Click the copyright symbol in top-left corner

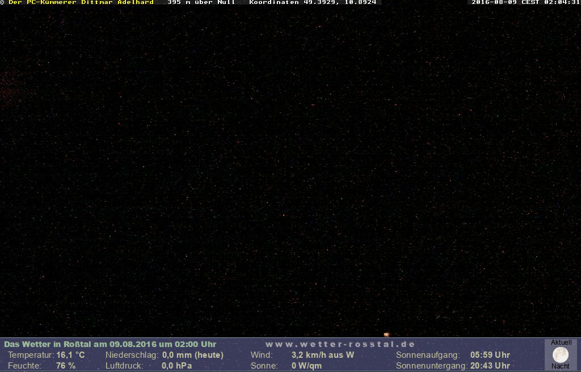coord(2,2)
